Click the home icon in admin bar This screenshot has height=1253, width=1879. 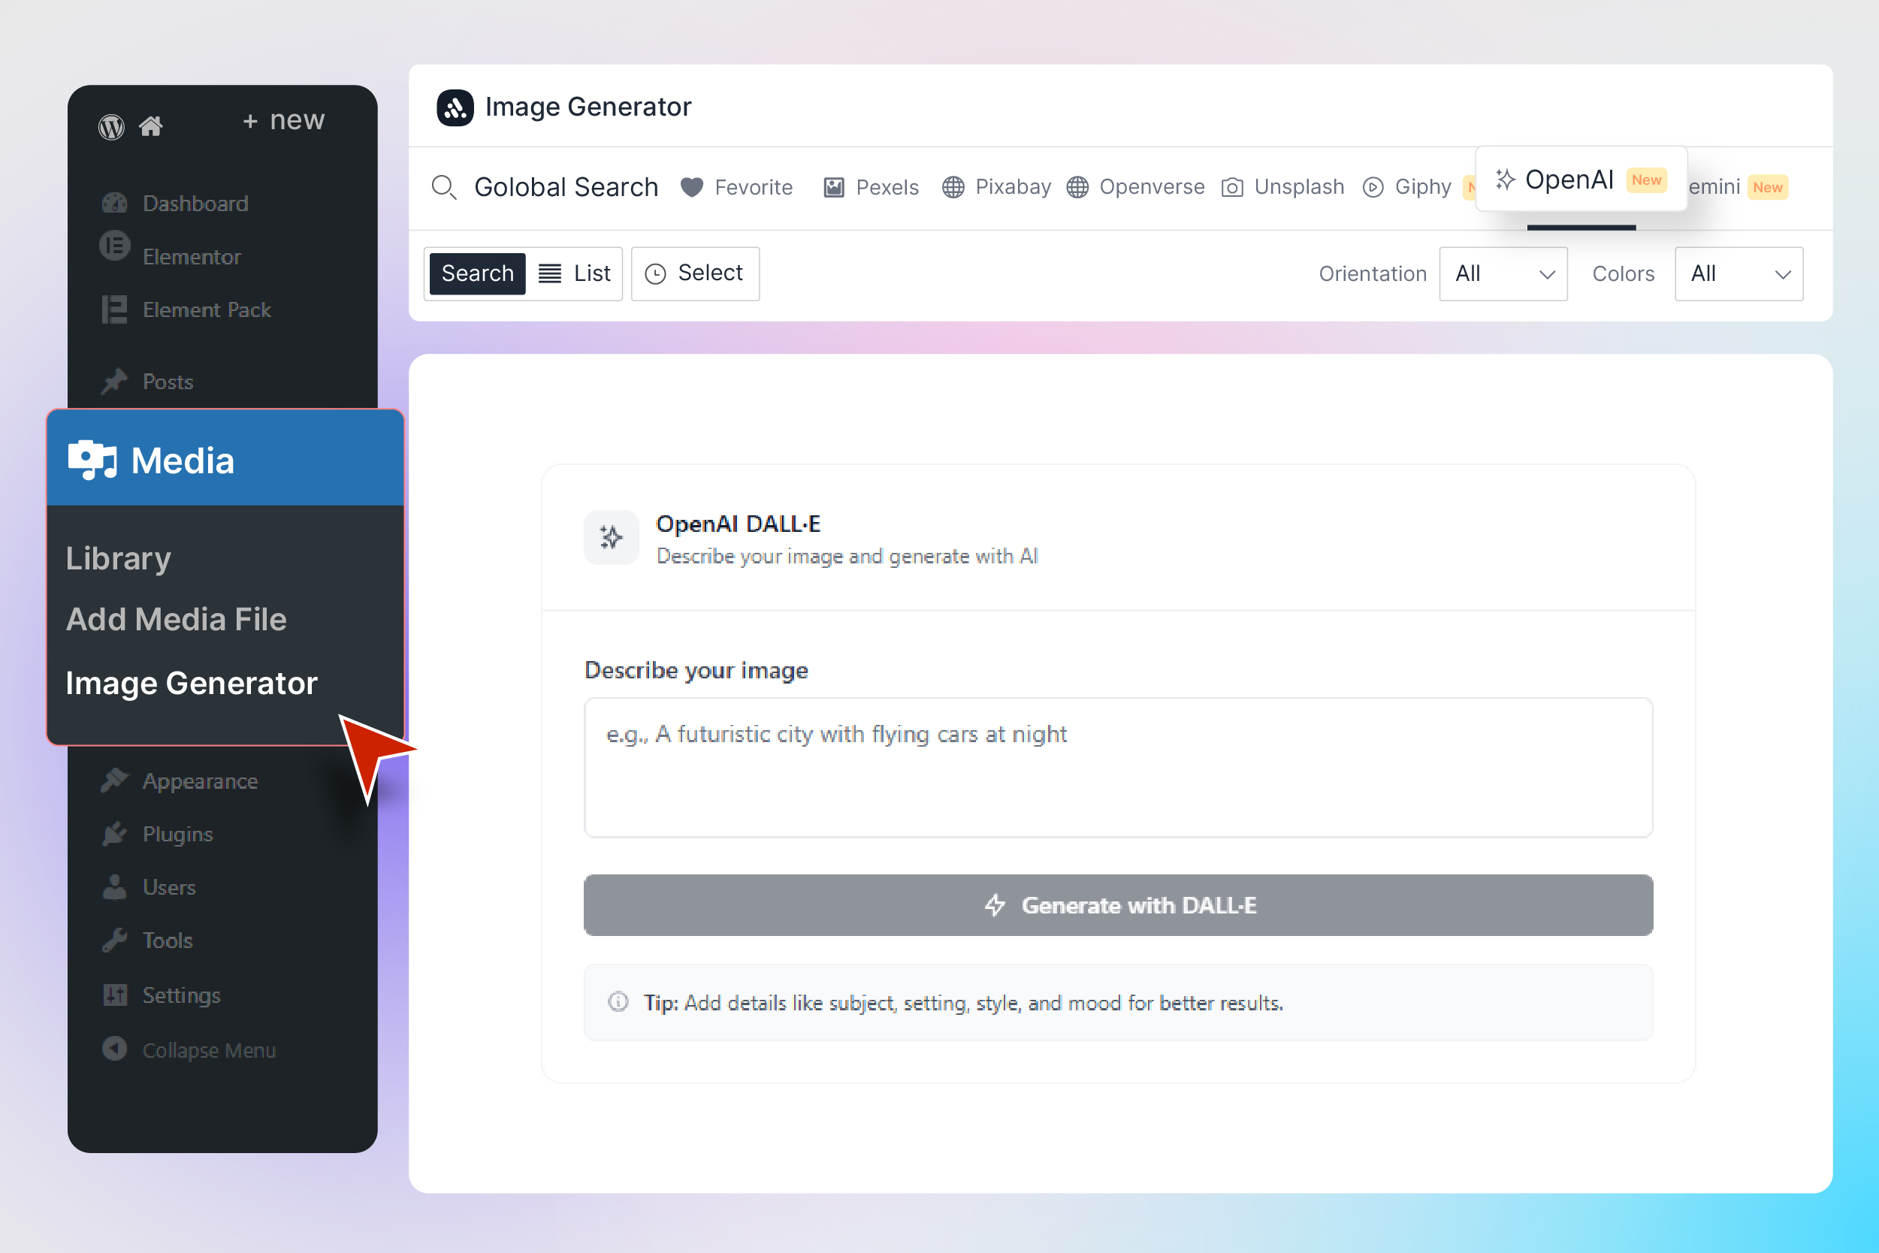(x=151, y=126)
